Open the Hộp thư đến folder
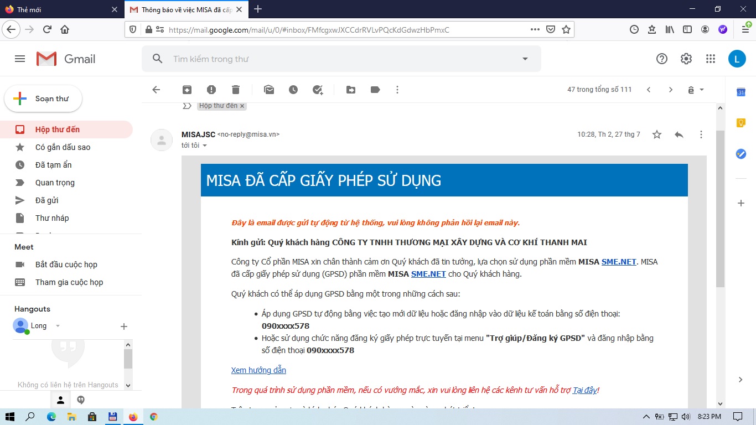The width and height of the screenshot is (756, 425). [66, 129]
